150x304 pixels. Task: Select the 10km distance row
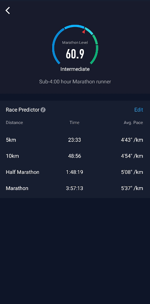pos(75,156)
